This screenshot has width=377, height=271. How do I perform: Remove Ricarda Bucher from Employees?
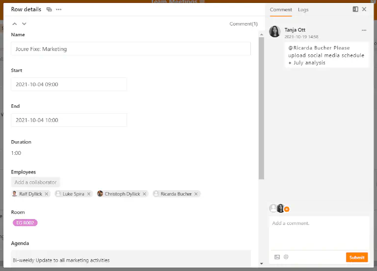pyautogui.click(x=196, y=194)
